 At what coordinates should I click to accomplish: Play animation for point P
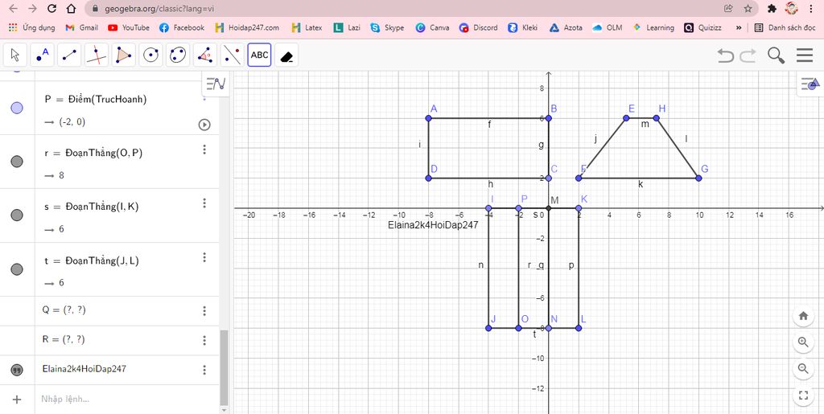204,125
